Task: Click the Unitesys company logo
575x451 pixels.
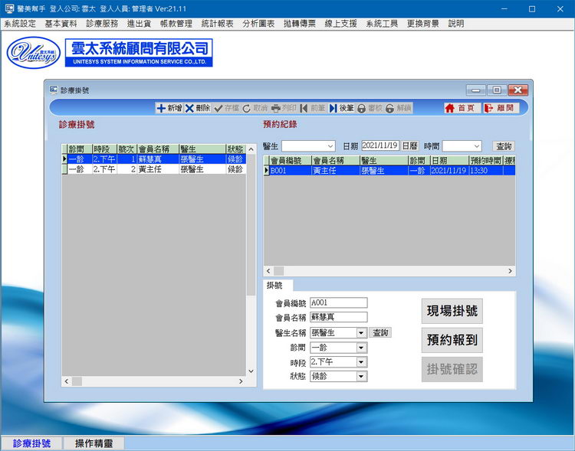Action: 31,53
